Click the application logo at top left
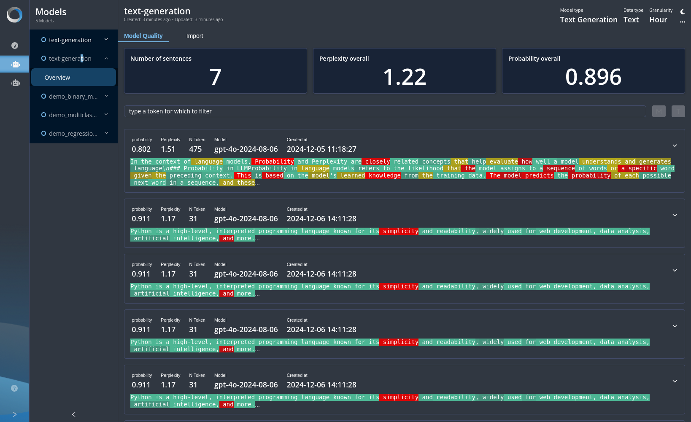Screen dimensions: 691x422 pos(15,15)
